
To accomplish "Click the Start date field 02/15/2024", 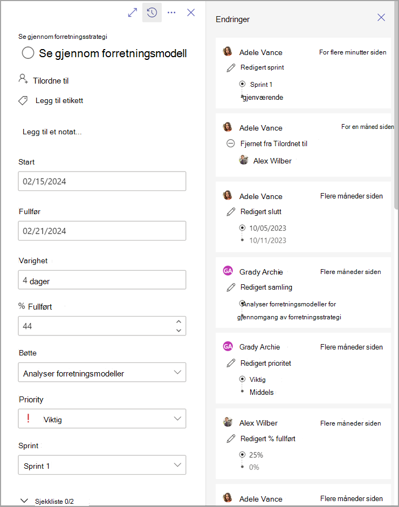I will pos(102,181).
